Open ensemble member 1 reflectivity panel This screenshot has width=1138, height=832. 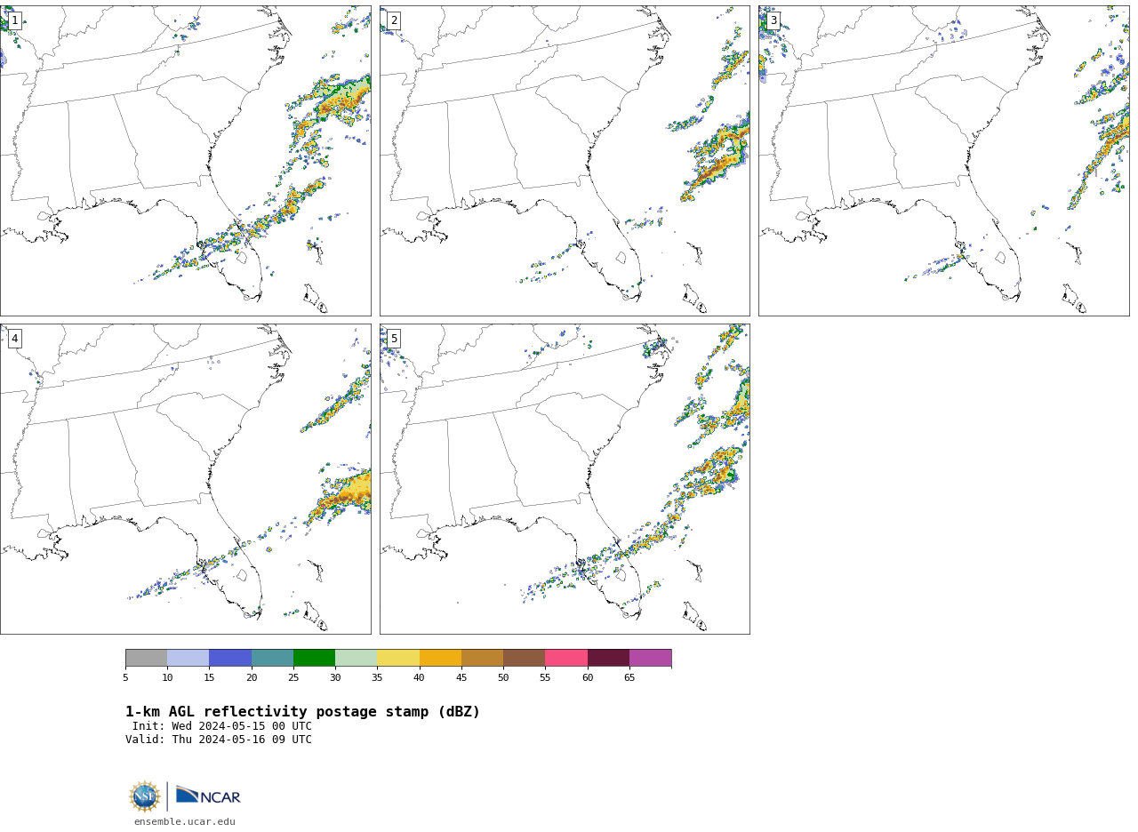tap(185, 161)
